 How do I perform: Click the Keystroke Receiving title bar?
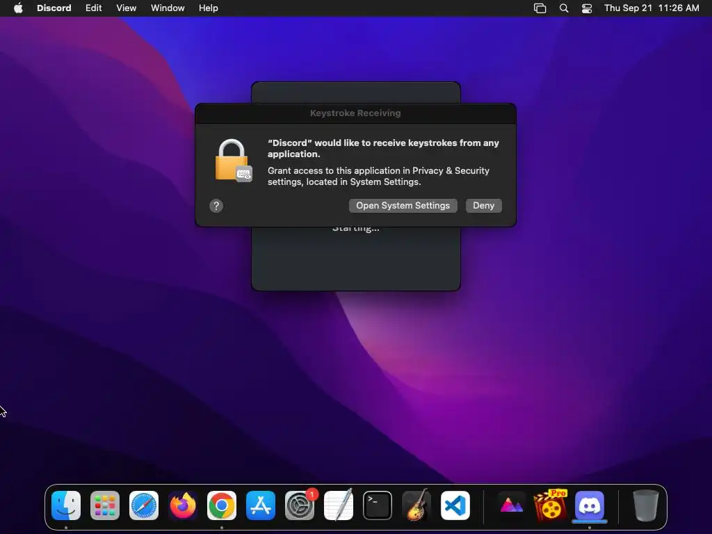pos(355,113)
